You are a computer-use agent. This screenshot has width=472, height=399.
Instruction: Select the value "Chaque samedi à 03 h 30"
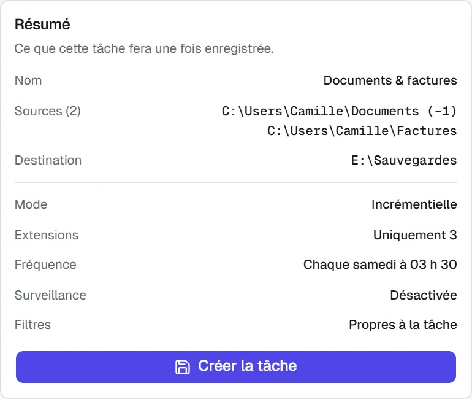point(380,265)
